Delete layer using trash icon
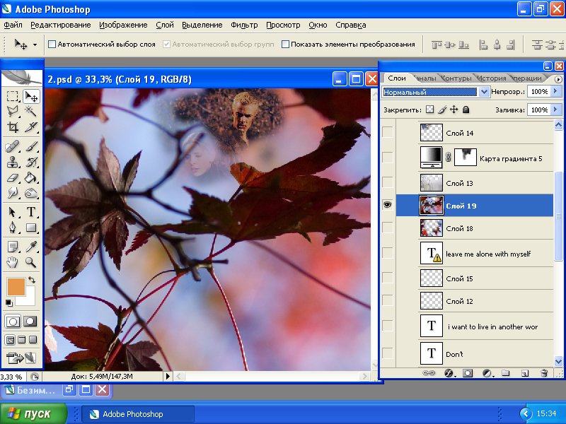 click(544, 372)
